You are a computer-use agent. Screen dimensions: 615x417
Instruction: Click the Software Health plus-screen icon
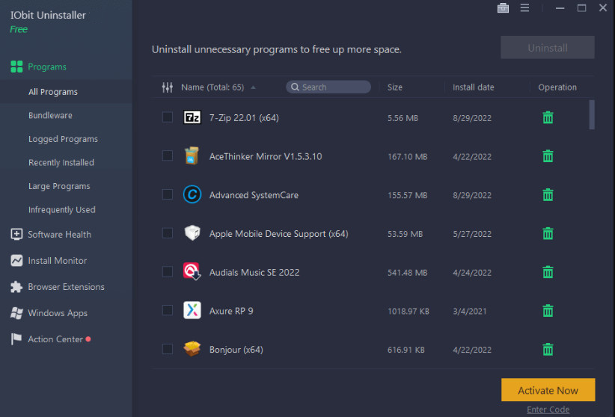point(16,235)
